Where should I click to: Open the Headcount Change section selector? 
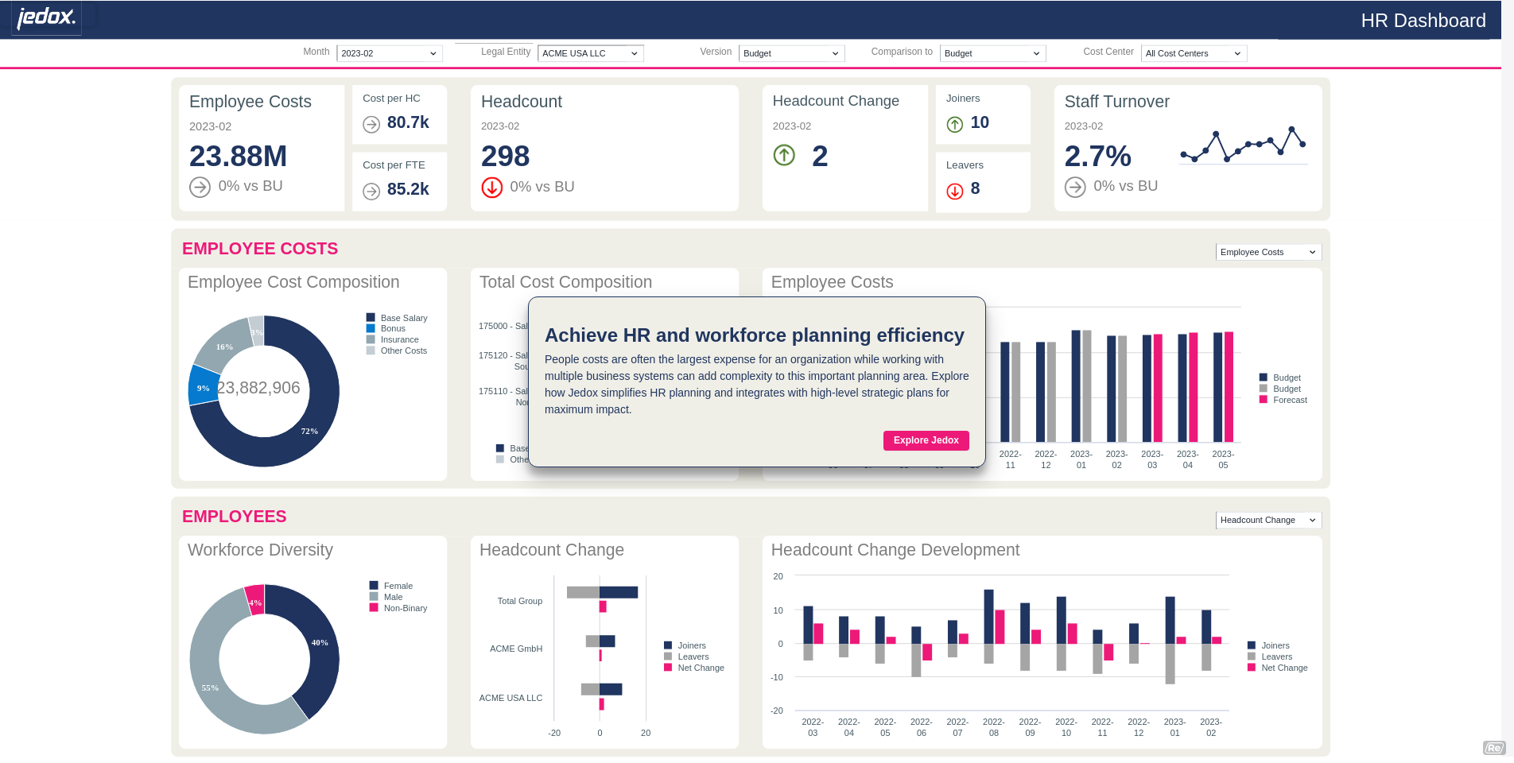coord(1268,520)
